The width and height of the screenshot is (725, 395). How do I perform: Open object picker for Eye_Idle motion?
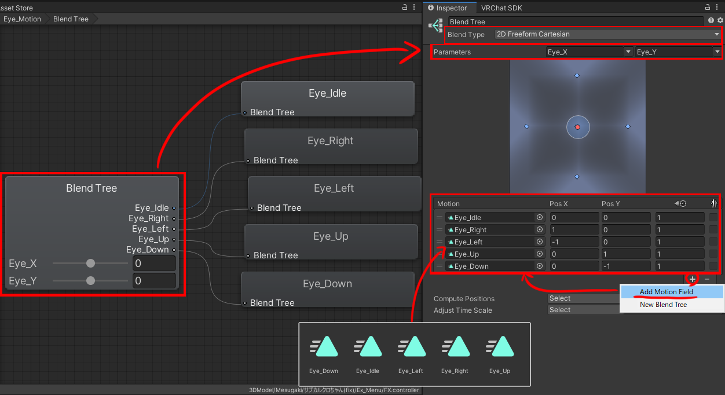[x=540, y=218]
